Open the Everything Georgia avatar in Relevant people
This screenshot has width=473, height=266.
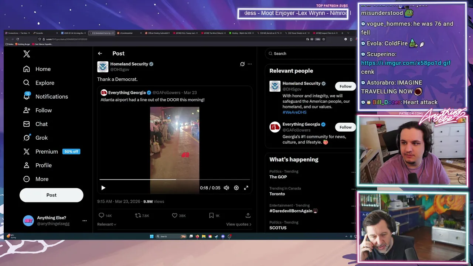[275, 127]
